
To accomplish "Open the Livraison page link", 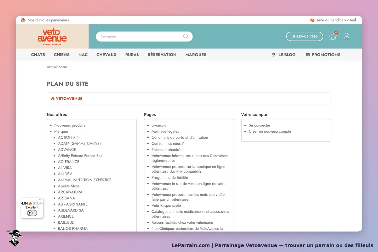I will (x=158, y=125).
